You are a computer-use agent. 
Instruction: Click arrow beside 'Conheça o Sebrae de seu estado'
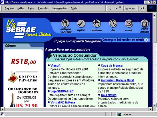(146, 40)
